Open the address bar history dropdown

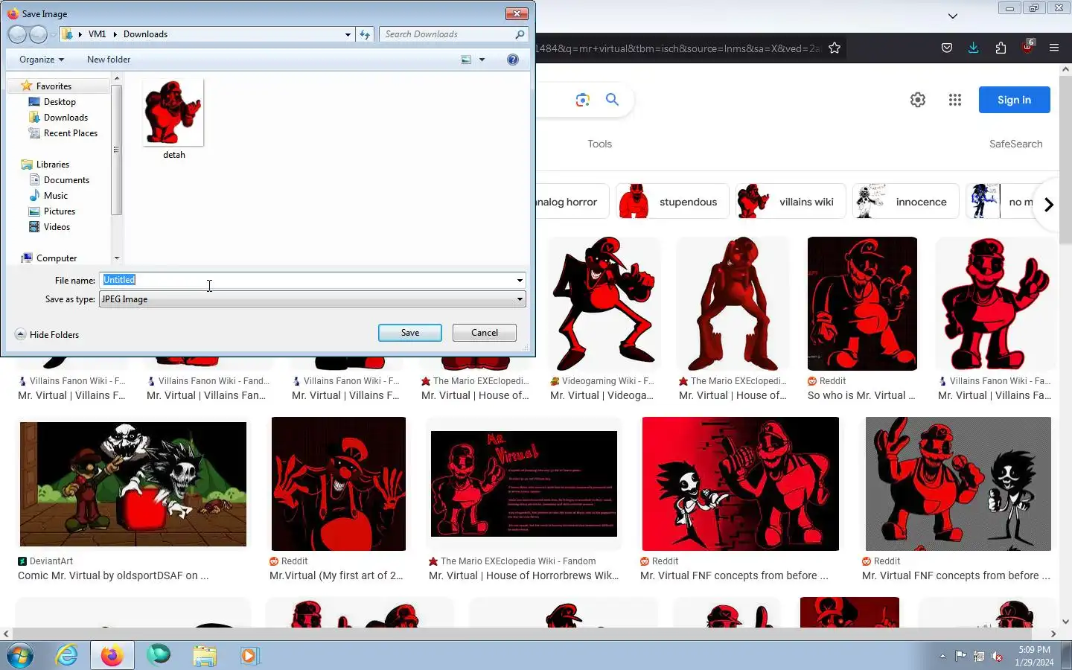click(348, 34)
